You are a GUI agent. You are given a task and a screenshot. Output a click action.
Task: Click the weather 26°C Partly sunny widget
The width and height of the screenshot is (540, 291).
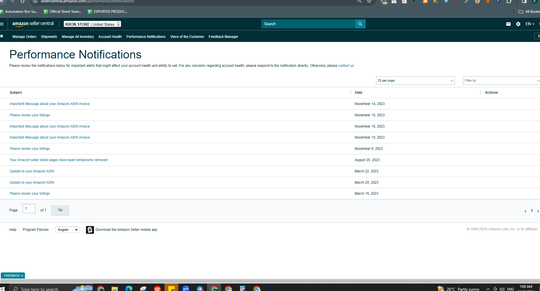click(458, 289)
